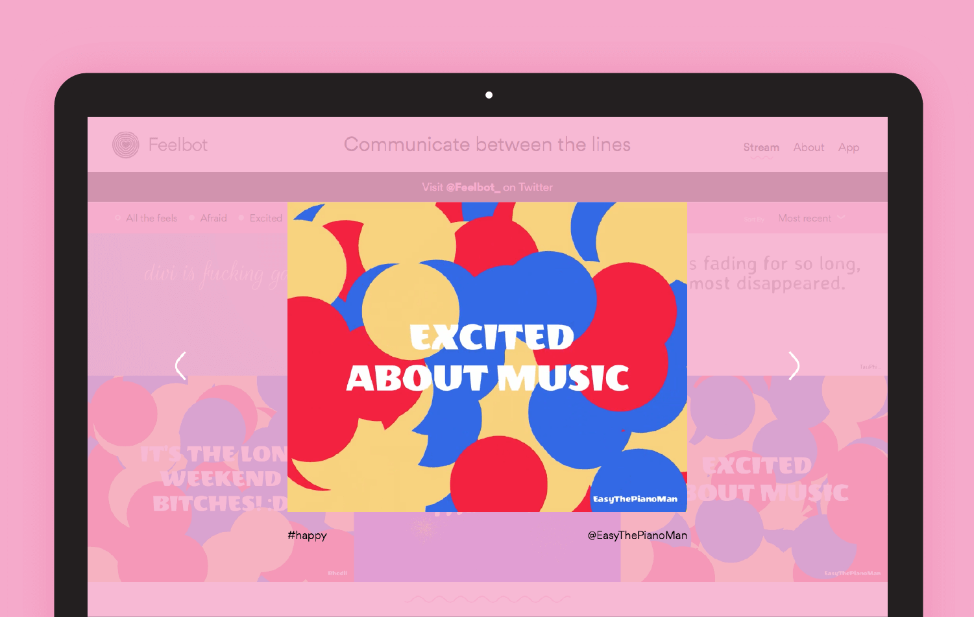Image resolution: width=974 pixels, height=617 pixels.
Task: Open the 'long weekend' thumbnail card
Action: [x=188, y=479]
